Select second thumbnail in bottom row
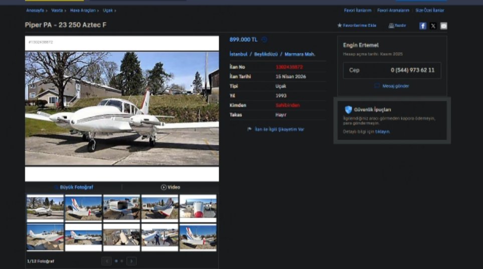The height and width of the screenshot is (269, 483). 83,237
